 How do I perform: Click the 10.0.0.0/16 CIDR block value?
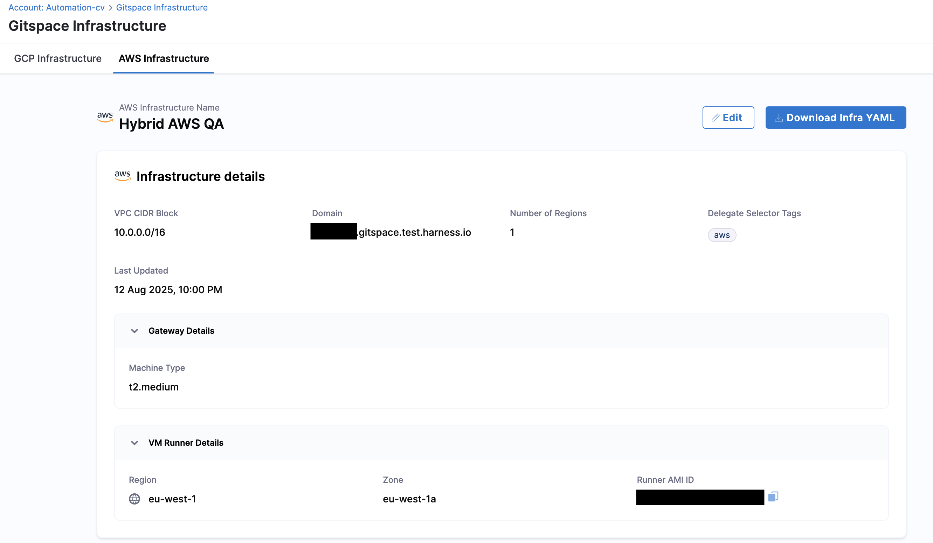[x=140, y=232]
